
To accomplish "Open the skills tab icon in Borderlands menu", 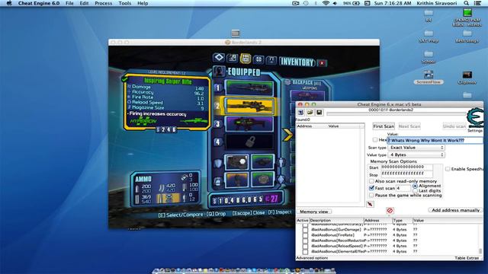I will pyautogui.click(x=258, y=59).
